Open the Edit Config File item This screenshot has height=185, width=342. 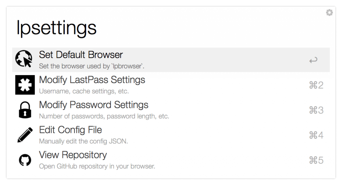(x=70, y=130)
